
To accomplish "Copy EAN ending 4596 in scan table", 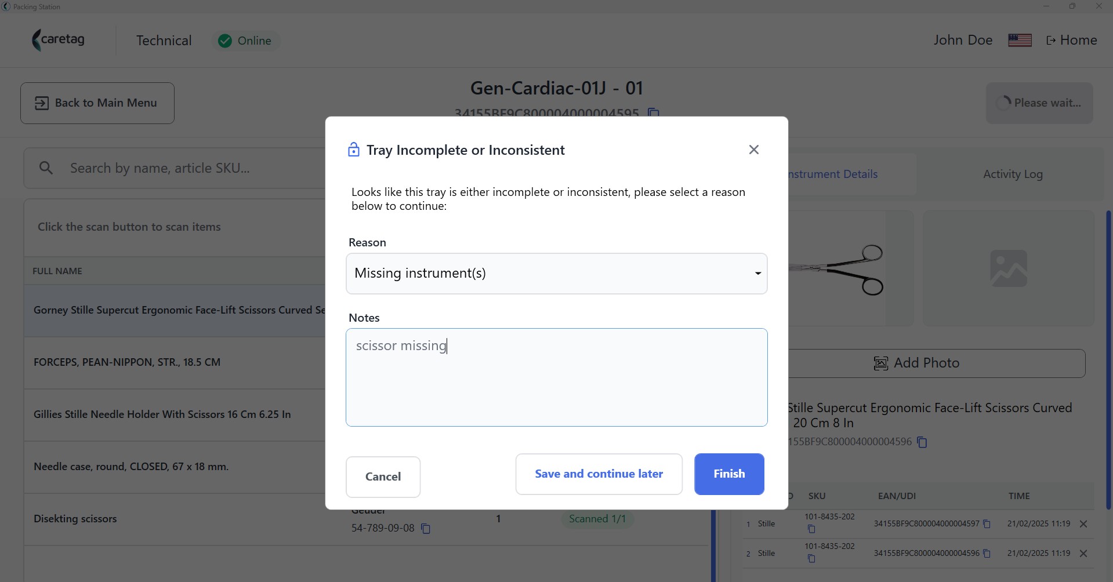I will tap(987, 554).
